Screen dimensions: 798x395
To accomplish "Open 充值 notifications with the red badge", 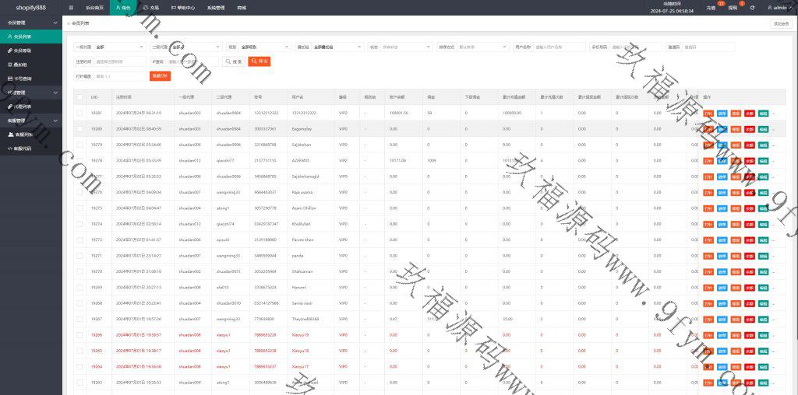I will click(710, 7).
